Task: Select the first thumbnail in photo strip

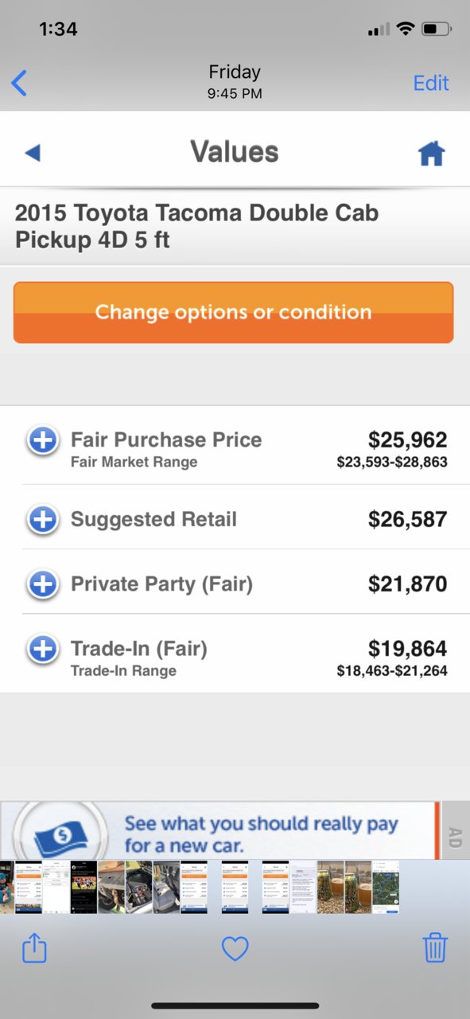Action: pyautogui.click(x=6, y=886)
